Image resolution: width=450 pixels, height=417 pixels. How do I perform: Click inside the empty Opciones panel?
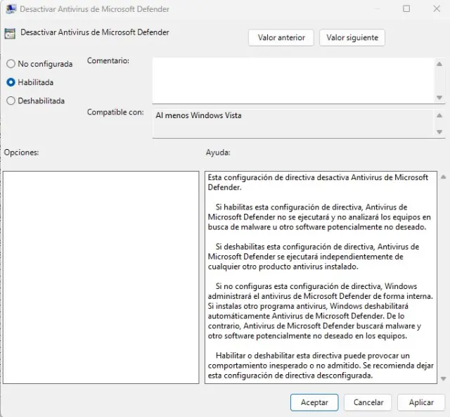(101, 277)
